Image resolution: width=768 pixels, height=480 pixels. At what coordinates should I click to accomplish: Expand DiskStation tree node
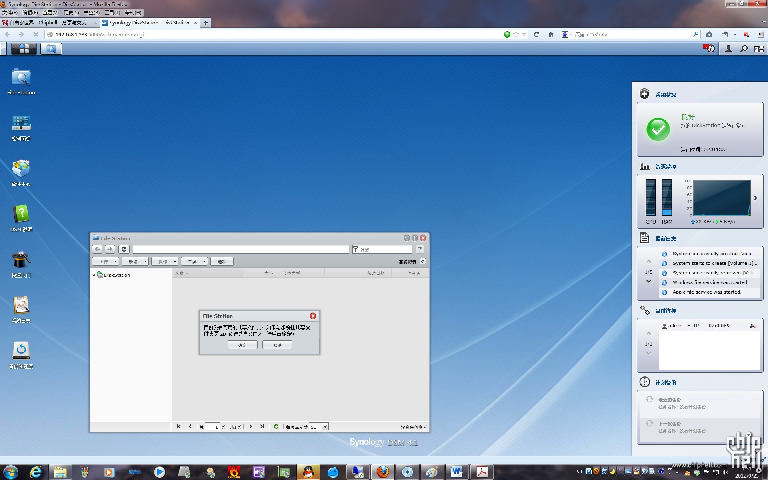coord(94,275)
